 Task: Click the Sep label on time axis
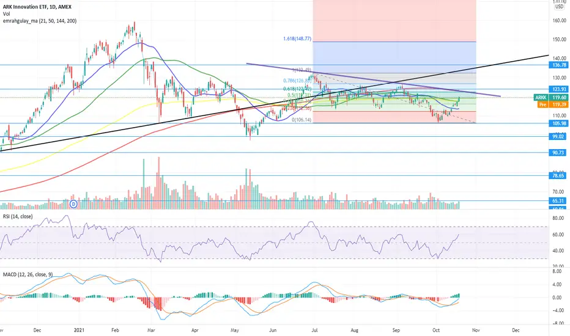tap(396, 330)
